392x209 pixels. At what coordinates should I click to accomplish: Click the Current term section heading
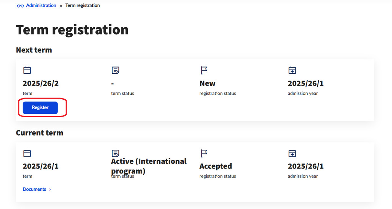click(x=39, y=133)
